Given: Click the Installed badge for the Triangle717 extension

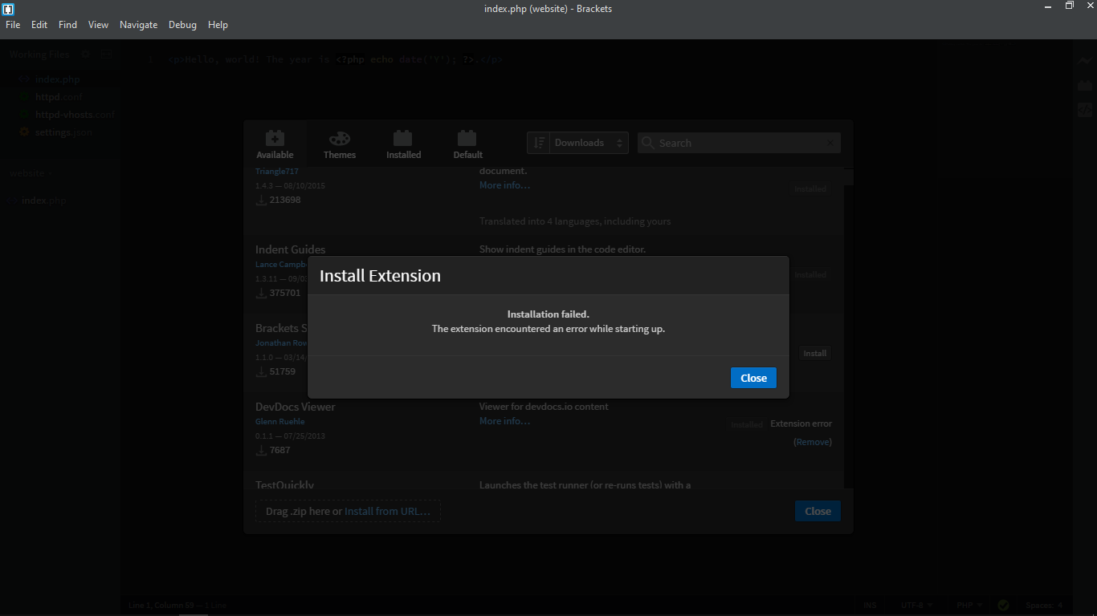Looking at the screenshot, I should [x=810, y=189].
